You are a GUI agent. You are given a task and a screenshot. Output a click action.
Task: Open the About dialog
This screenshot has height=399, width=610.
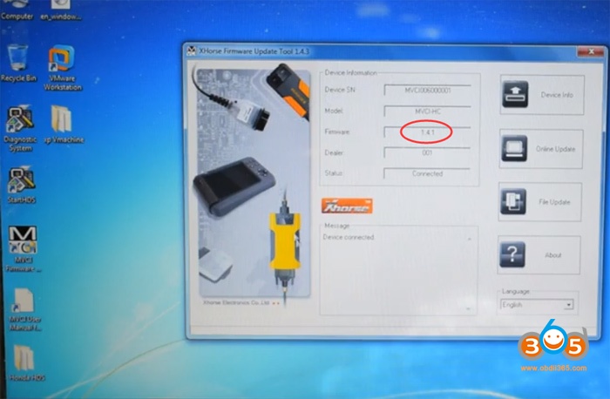[539, 254]
